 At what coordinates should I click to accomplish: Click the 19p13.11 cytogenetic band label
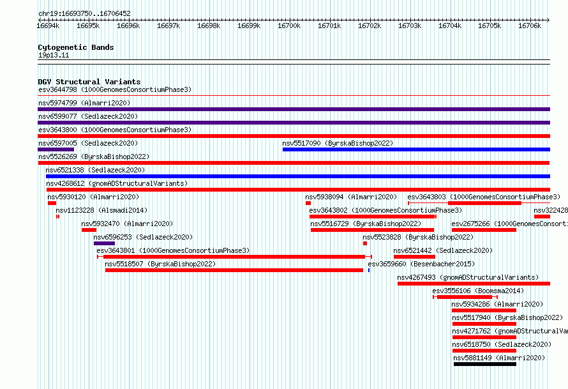[x=54, y=55]
